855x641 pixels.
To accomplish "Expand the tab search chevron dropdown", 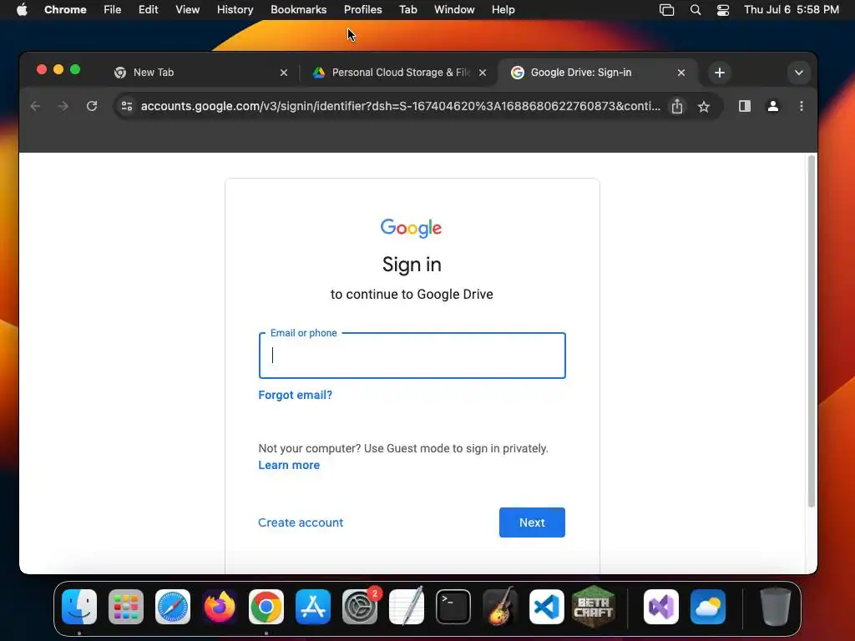I will (798, 73).
